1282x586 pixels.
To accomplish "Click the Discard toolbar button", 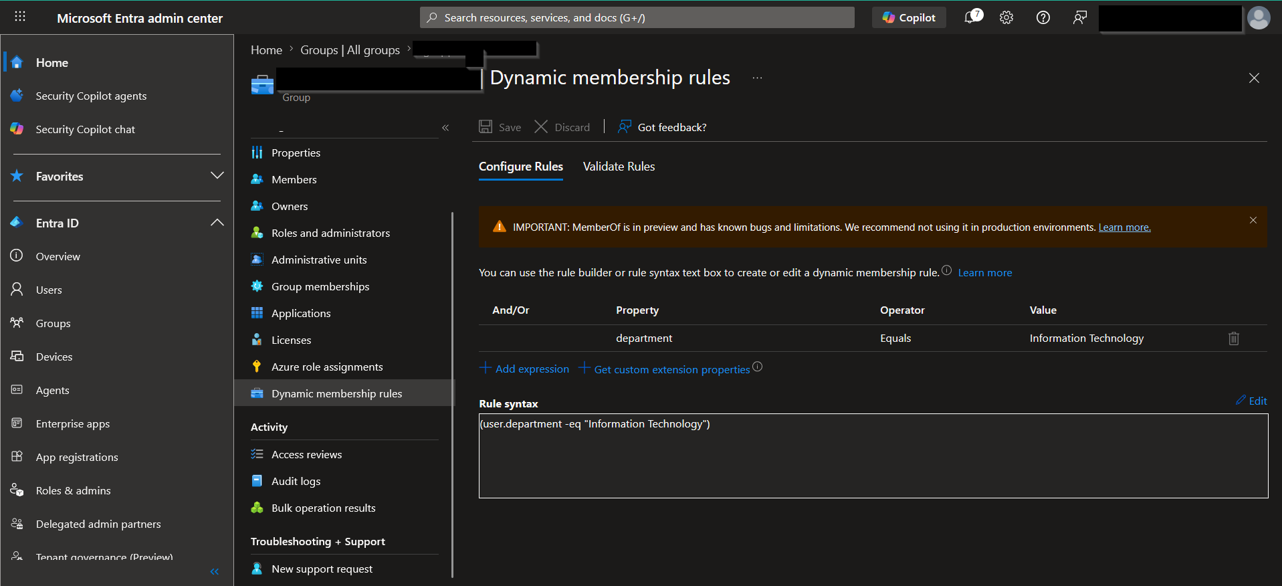I will tap(562, 127).
